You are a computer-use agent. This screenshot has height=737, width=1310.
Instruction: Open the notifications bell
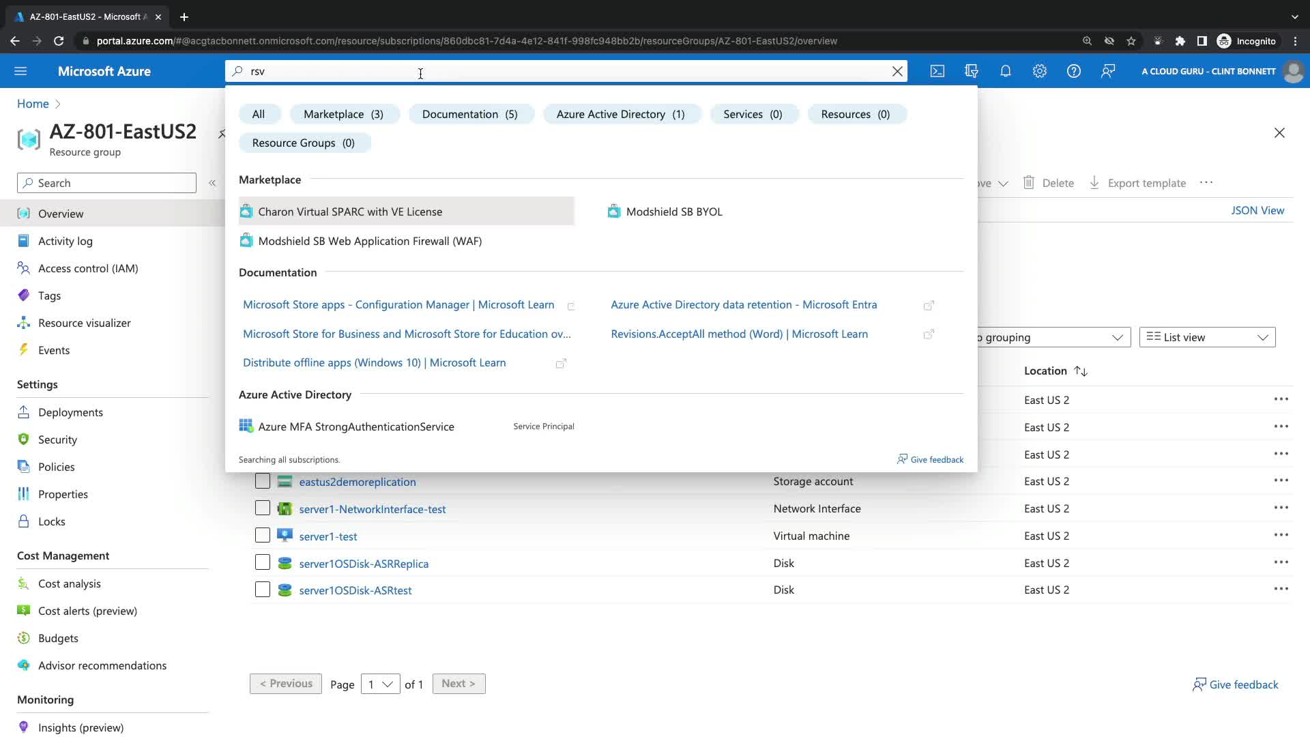click(1006, 71)
